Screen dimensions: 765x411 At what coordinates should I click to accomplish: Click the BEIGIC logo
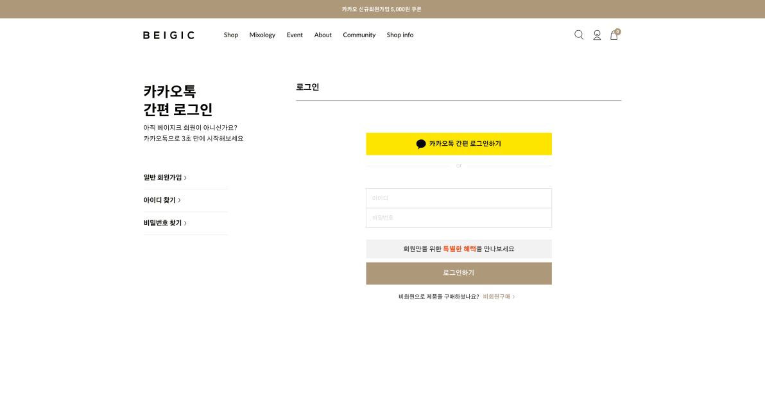168,35
